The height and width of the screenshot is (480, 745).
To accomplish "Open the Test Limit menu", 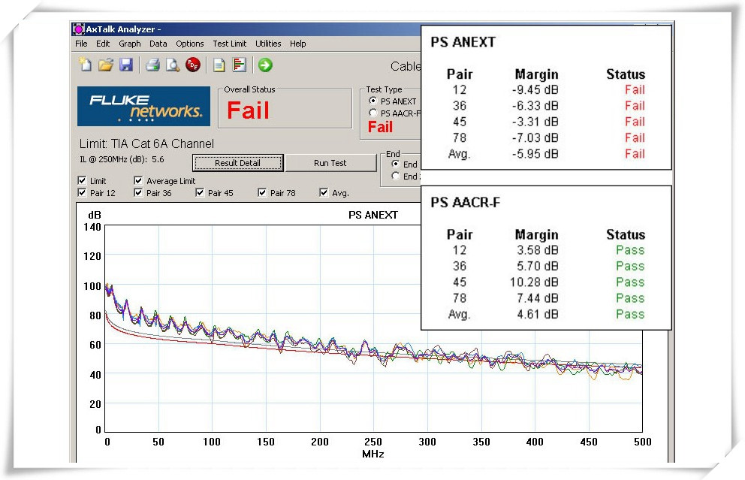I will coord(230,44).
